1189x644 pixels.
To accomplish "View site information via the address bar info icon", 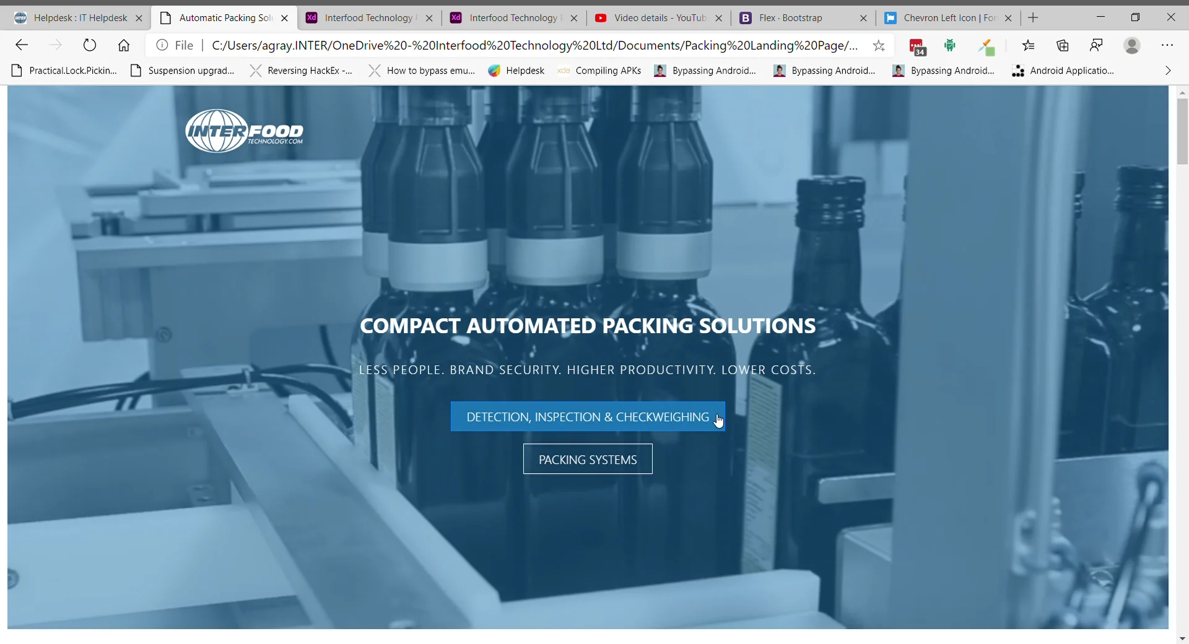I will tap(162, 45).
